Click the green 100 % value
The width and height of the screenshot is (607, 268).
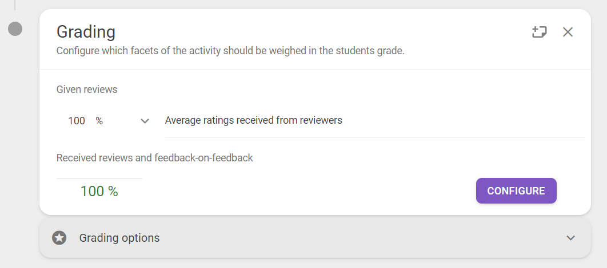(99, 191)
